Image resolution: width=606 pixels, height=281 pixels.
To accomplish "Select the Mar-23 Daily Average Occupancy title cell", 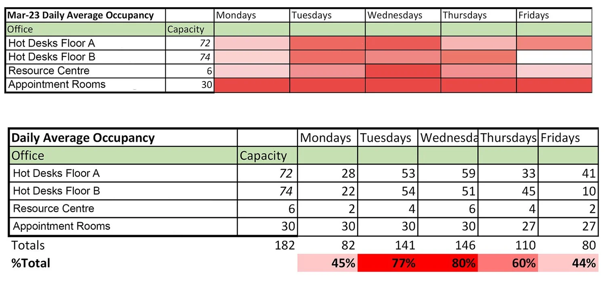I will tap(85, 15).
